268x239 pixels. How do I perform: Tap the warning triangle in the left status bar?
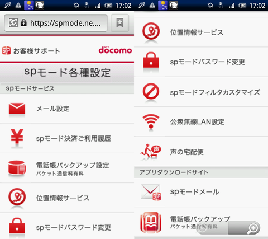click(x=18, y=5)
